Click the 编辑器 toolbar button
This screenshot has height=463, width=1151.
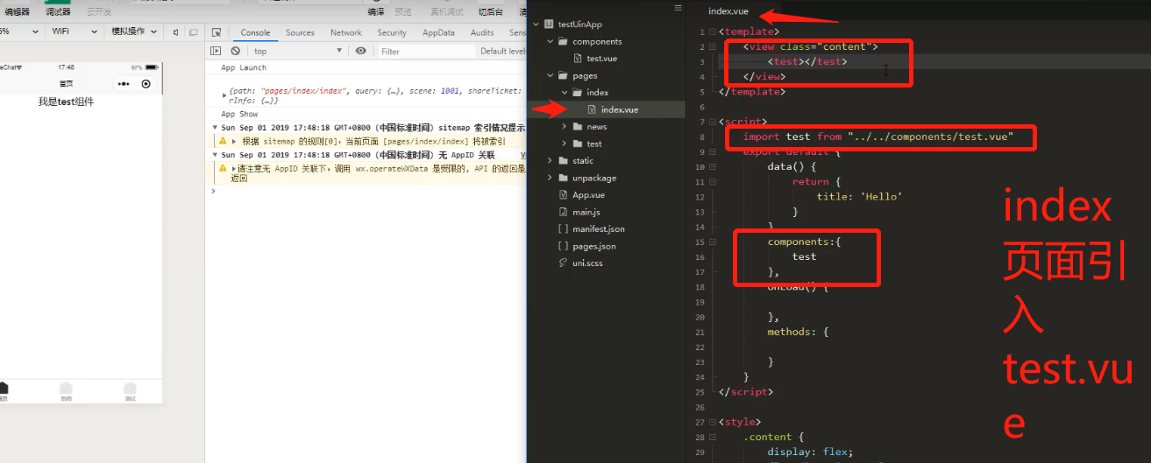(17, 11)
